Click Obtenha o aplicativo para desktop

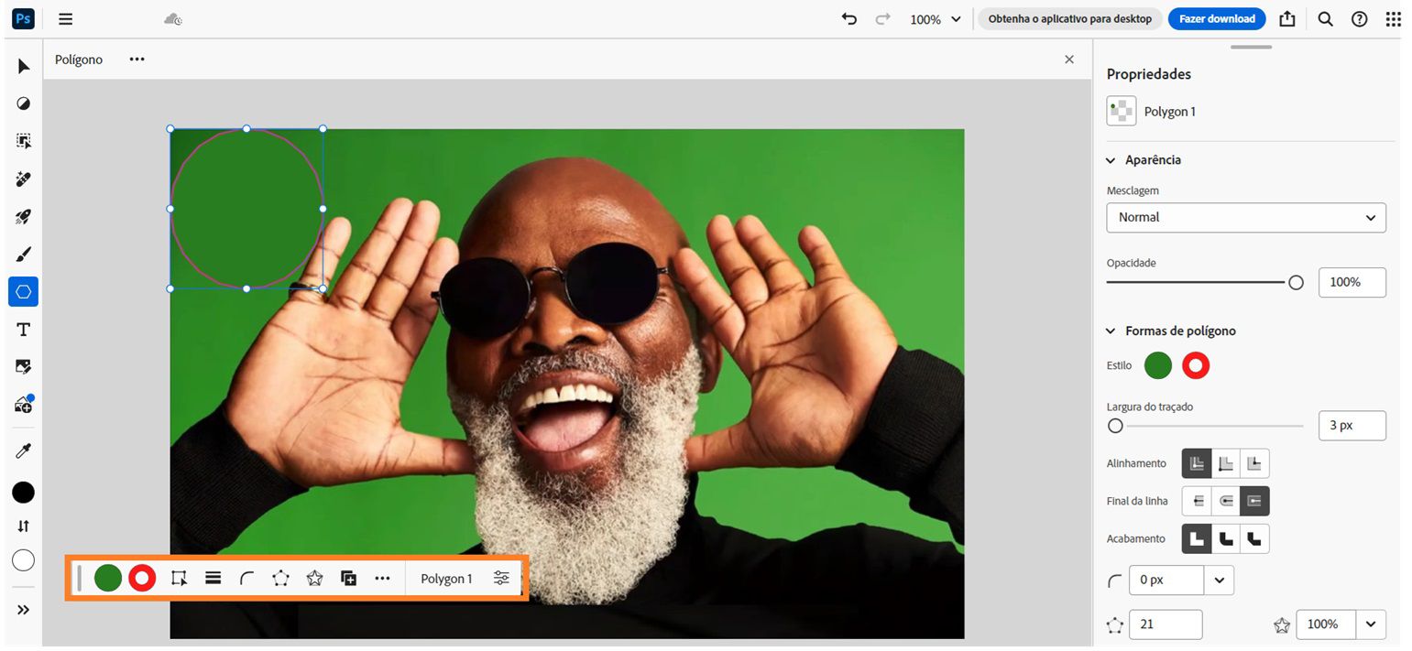click(1069, 18)
